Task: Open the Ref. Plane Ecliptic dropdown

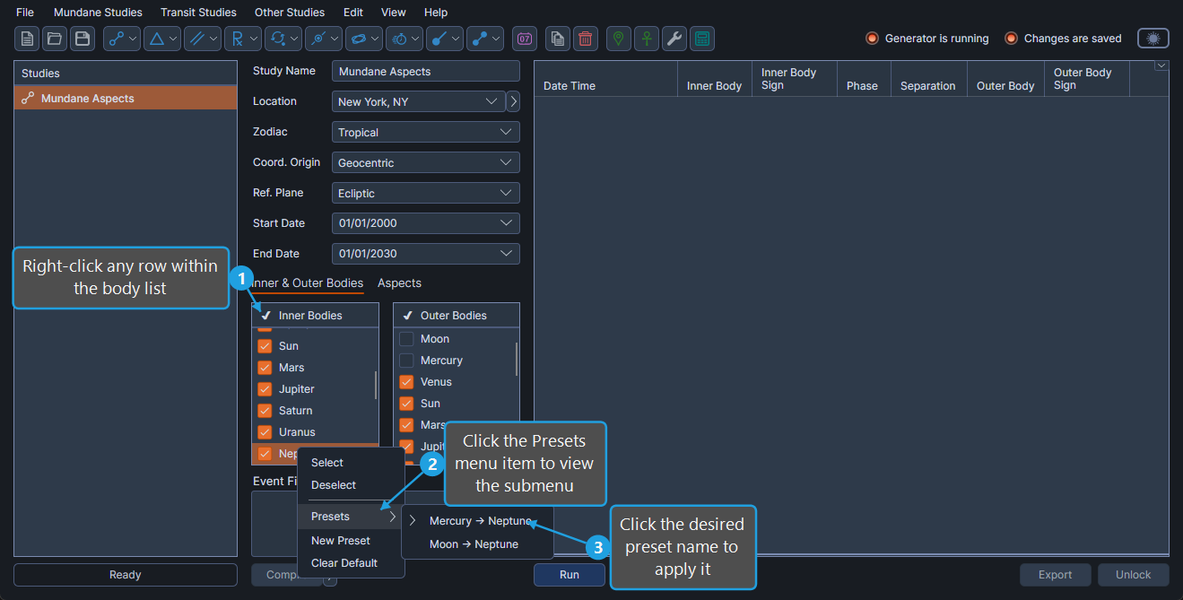Action: coord(426,193)
